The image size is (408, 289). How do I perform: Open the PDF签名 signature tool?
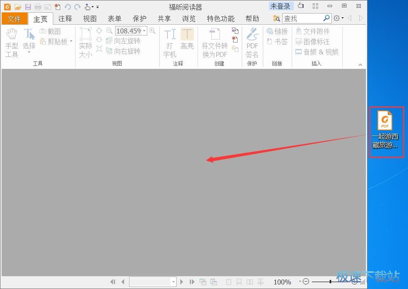pos(252,42)
